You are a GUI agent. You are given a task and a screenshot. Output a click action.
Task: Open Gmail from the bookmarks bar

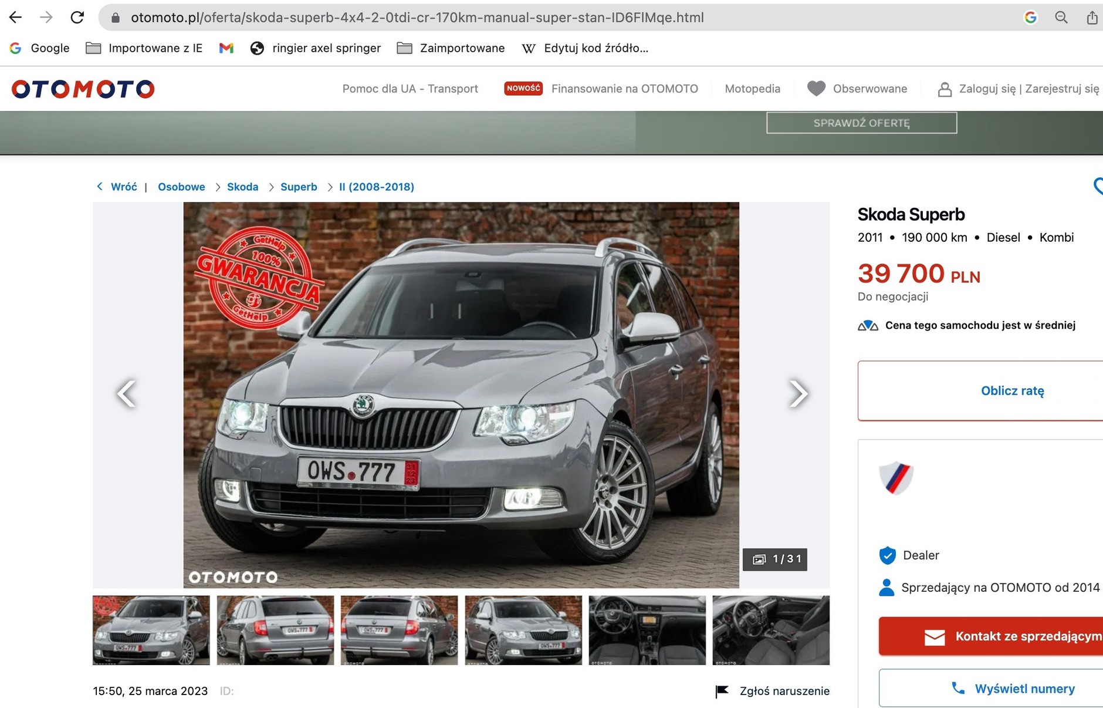(x=226, y=48)
